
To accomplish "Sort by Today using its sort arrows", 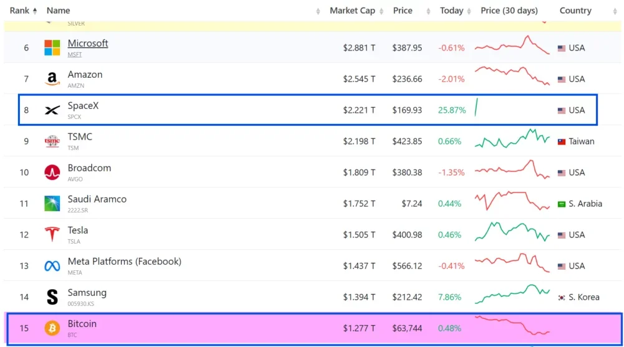I will pyautogui.click(x=469, y=11).
